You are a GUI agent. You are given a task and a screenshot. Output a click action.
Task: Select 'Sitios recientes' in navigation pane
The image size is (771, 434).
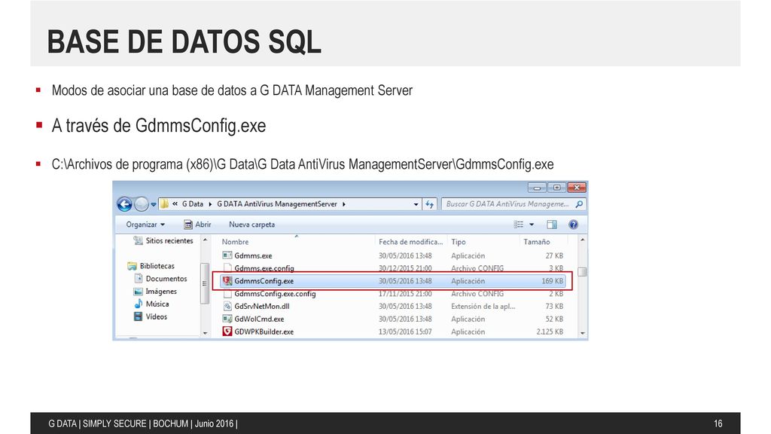coord(169,240)
